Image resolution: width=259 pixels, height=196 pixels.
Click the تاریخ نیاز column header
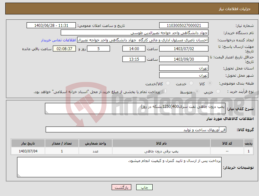click(x=28, y=143)
